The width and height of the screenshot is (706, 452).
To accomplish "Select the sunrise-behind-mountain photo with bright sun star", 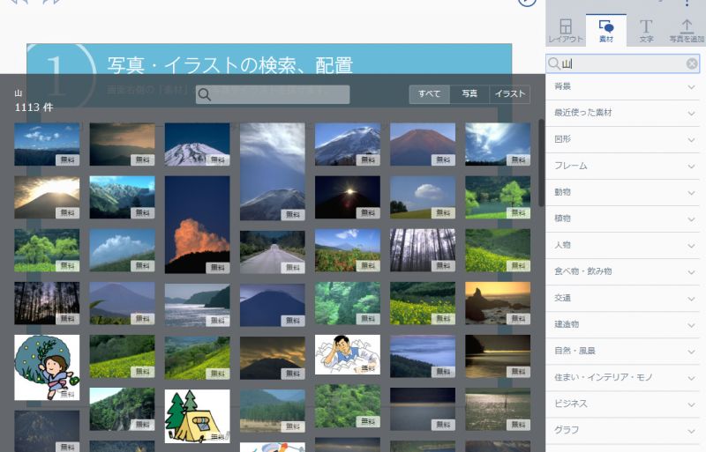I will [348, 197].
